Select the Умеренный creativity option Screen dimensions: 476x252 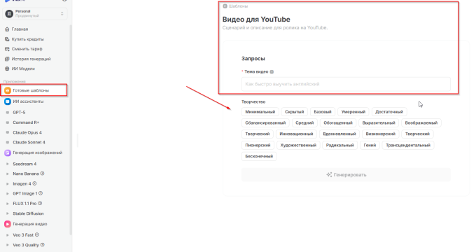pyautogui.click(x=353, y=112)
